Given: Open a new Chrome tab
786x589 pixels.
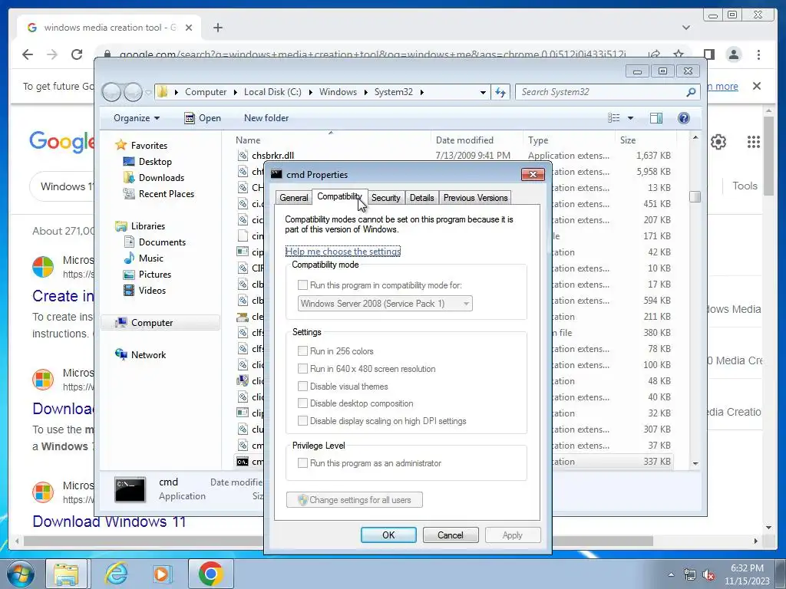Looking at the screenshot, I should tap(217, 28).
